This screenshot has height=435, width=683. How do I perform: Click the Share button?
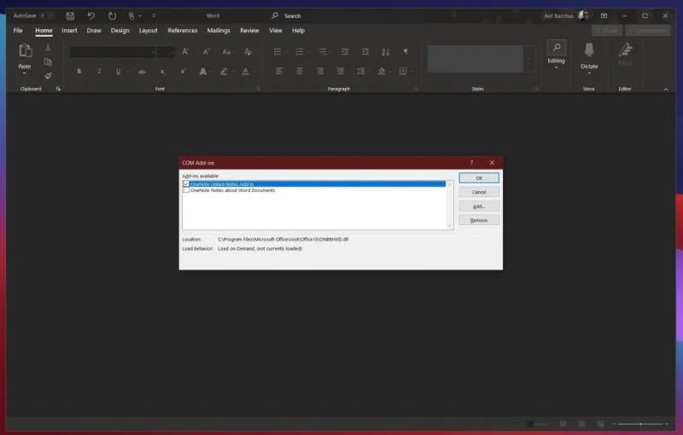[607, 31]
